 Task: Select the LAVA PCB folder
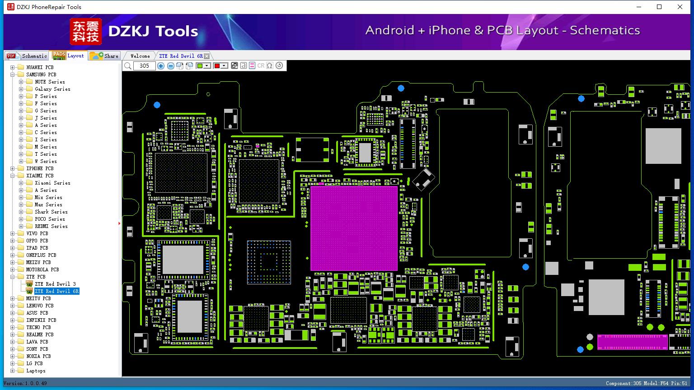click(37, 342)
